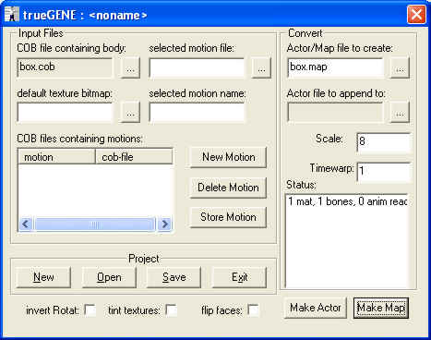431x340 pixels.
Task: Click the Actor/Map file to create field
Action: 336,67
